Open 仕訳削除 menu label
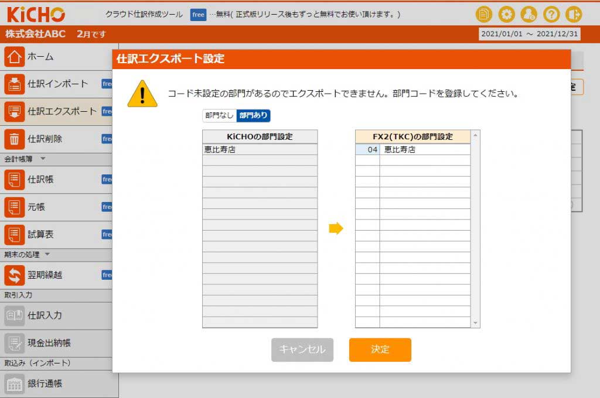 (x=45, y=139)
